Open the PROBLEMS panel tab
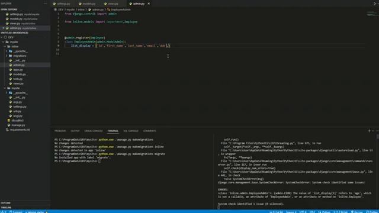The image size is (379, 213). 60,131
